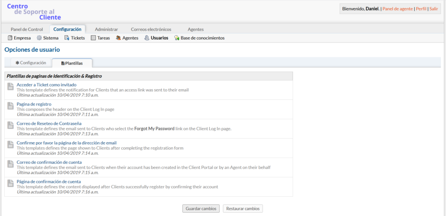This screenshot has height=216, width=446.
Task: Open the Administrar tab
Action: 106,29
